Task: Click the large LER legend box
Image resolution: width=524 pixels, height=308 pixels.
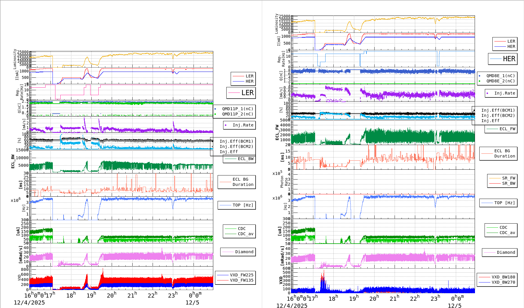Action: (241, 93)
